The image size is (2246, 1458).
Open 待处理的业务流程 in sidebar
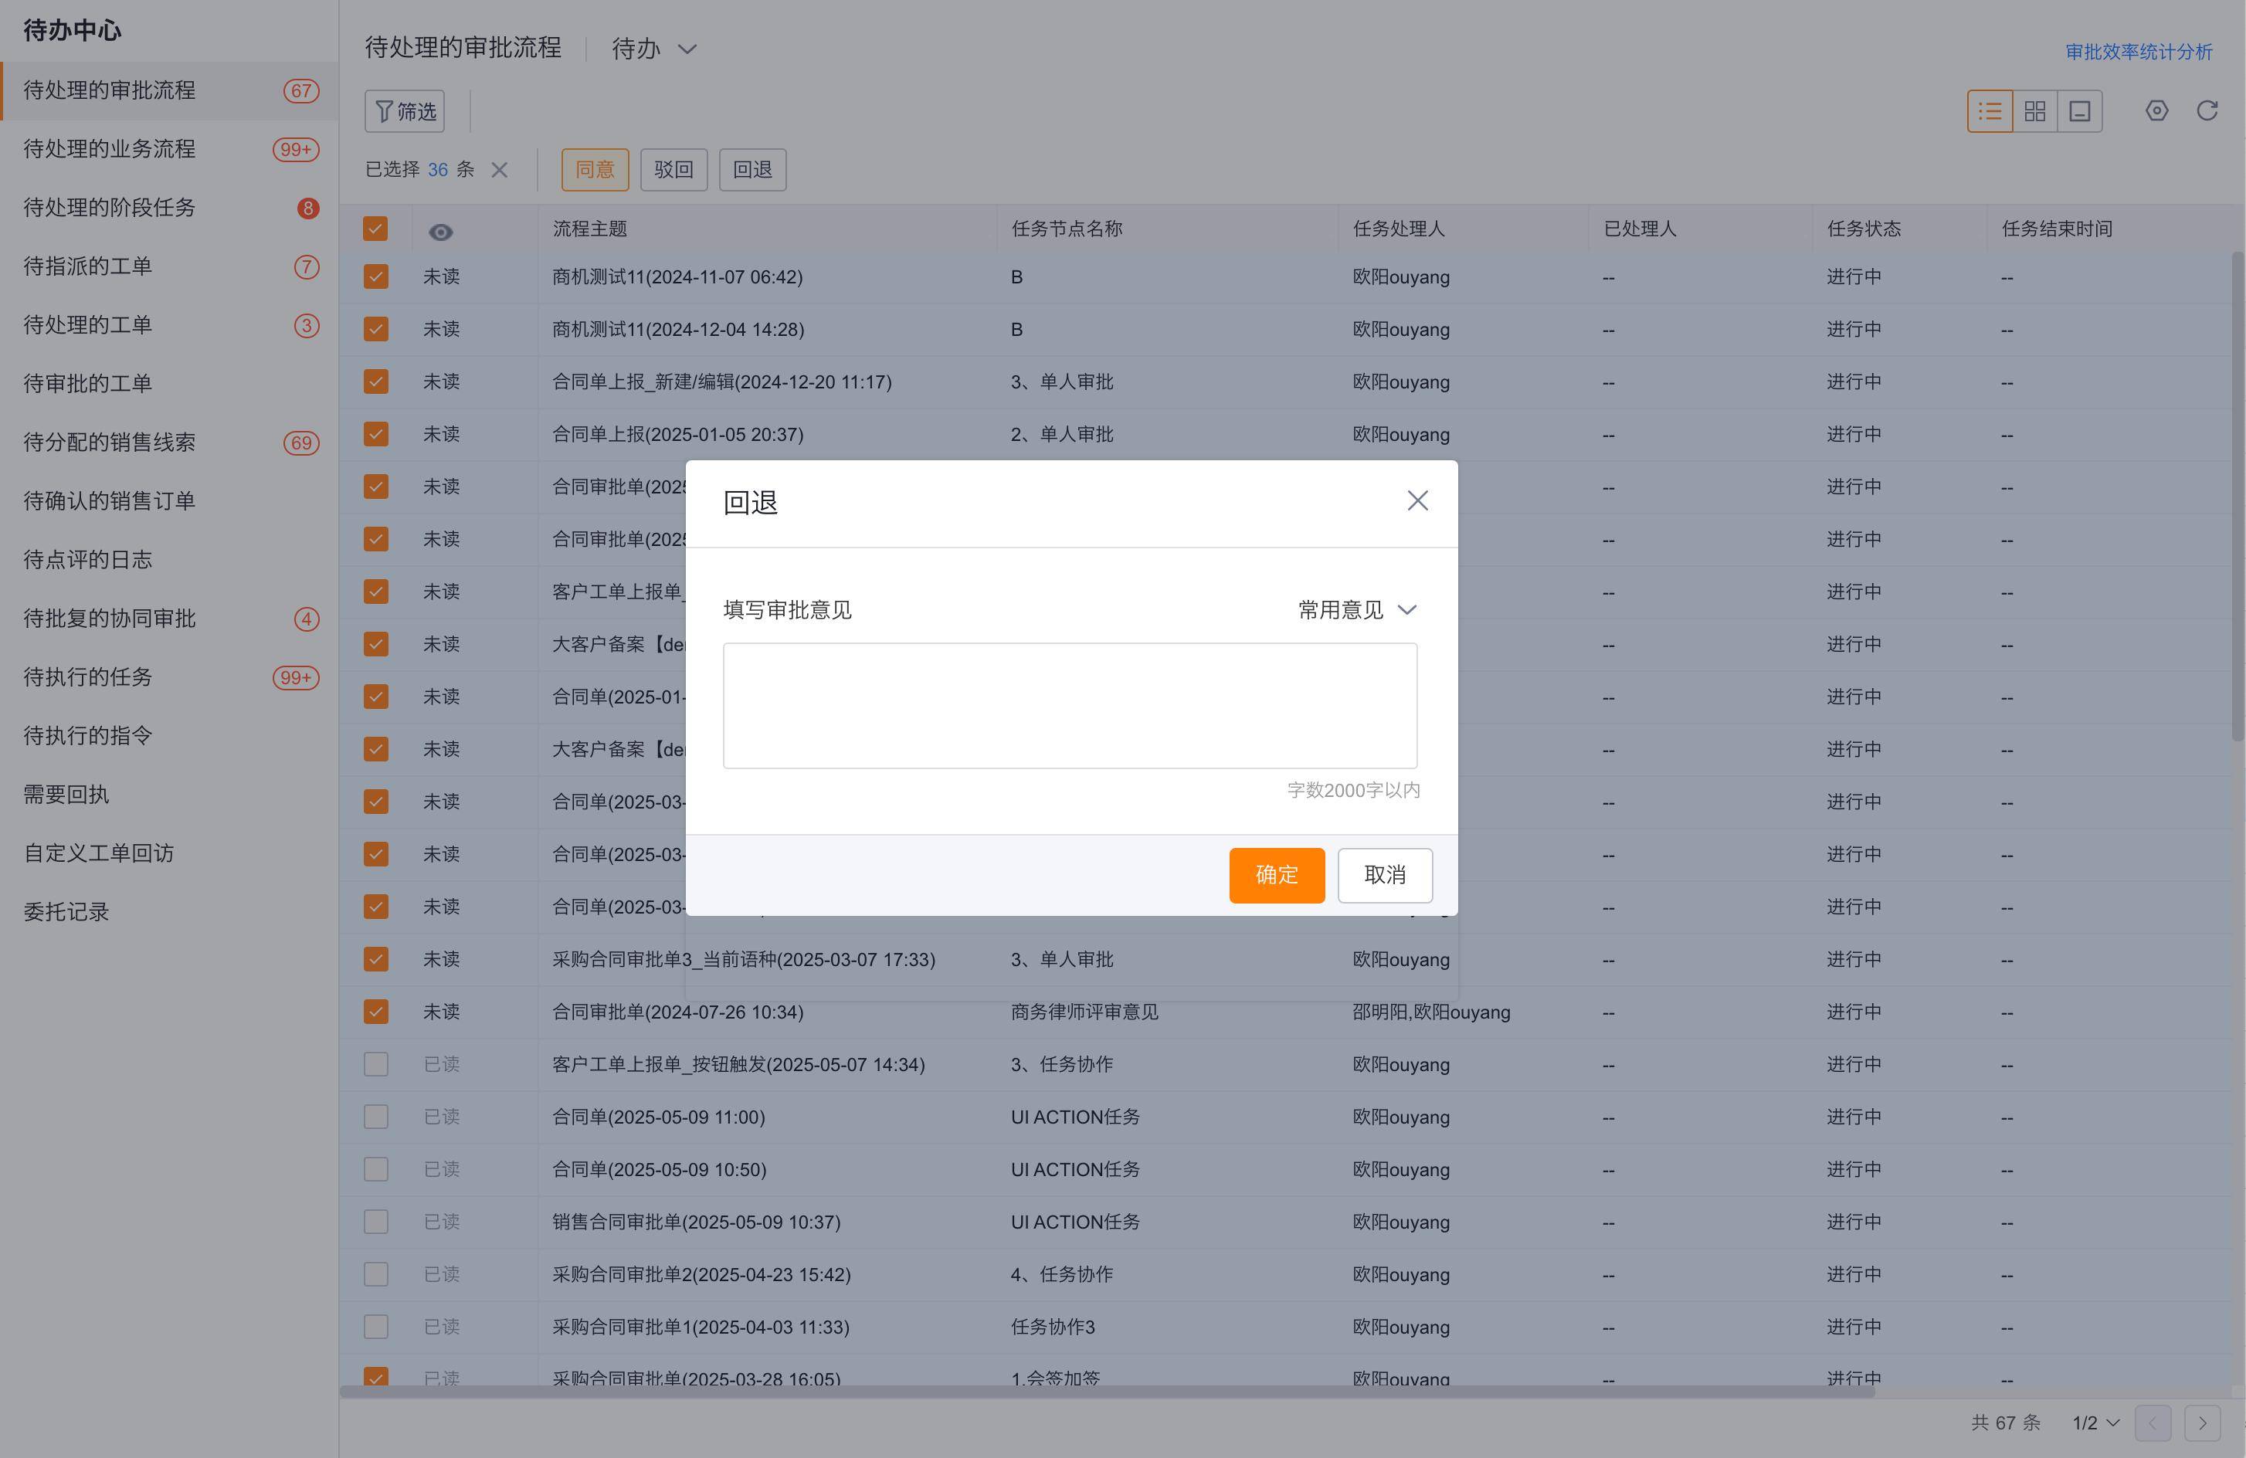click(110, 149)
